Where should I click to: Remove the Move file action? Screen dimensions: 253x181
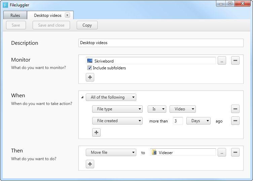point(235,152)
